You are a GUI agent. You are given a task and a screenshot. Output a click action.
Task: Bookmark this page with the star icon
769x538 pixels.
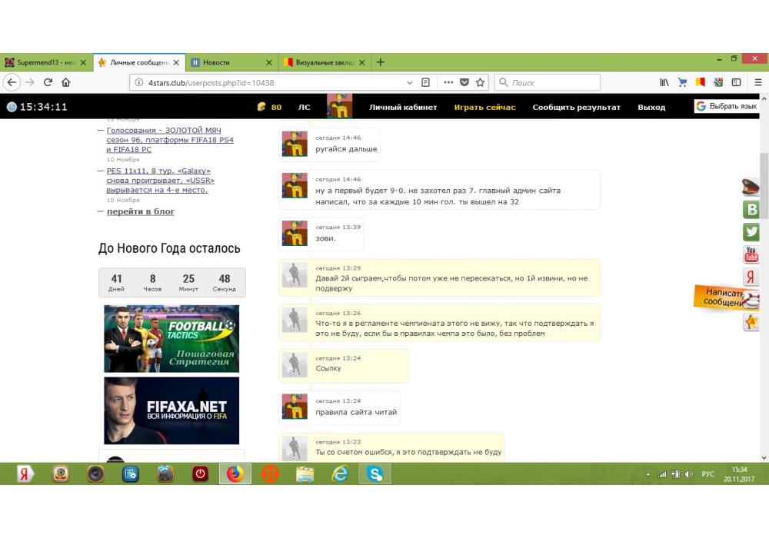(481, 82)
